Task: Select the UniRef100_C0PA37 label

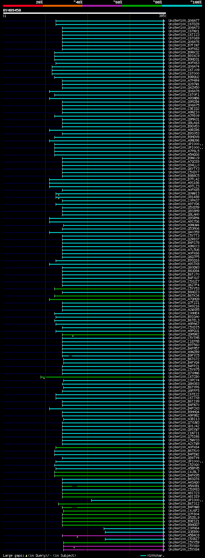Action: [x=184, y=200]
